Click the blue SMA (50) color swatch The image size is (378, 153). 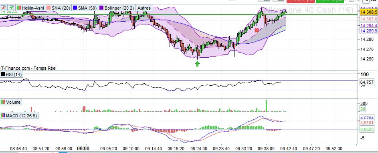coord(75,8)
